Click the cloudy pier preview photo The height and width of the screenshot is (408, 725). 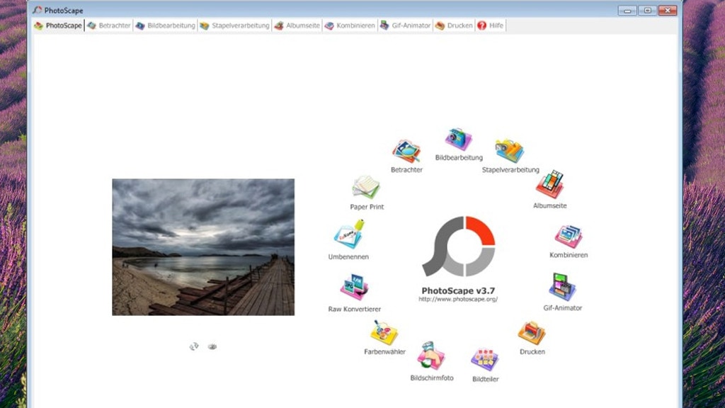pyautogui.click(x=203, y=246)
